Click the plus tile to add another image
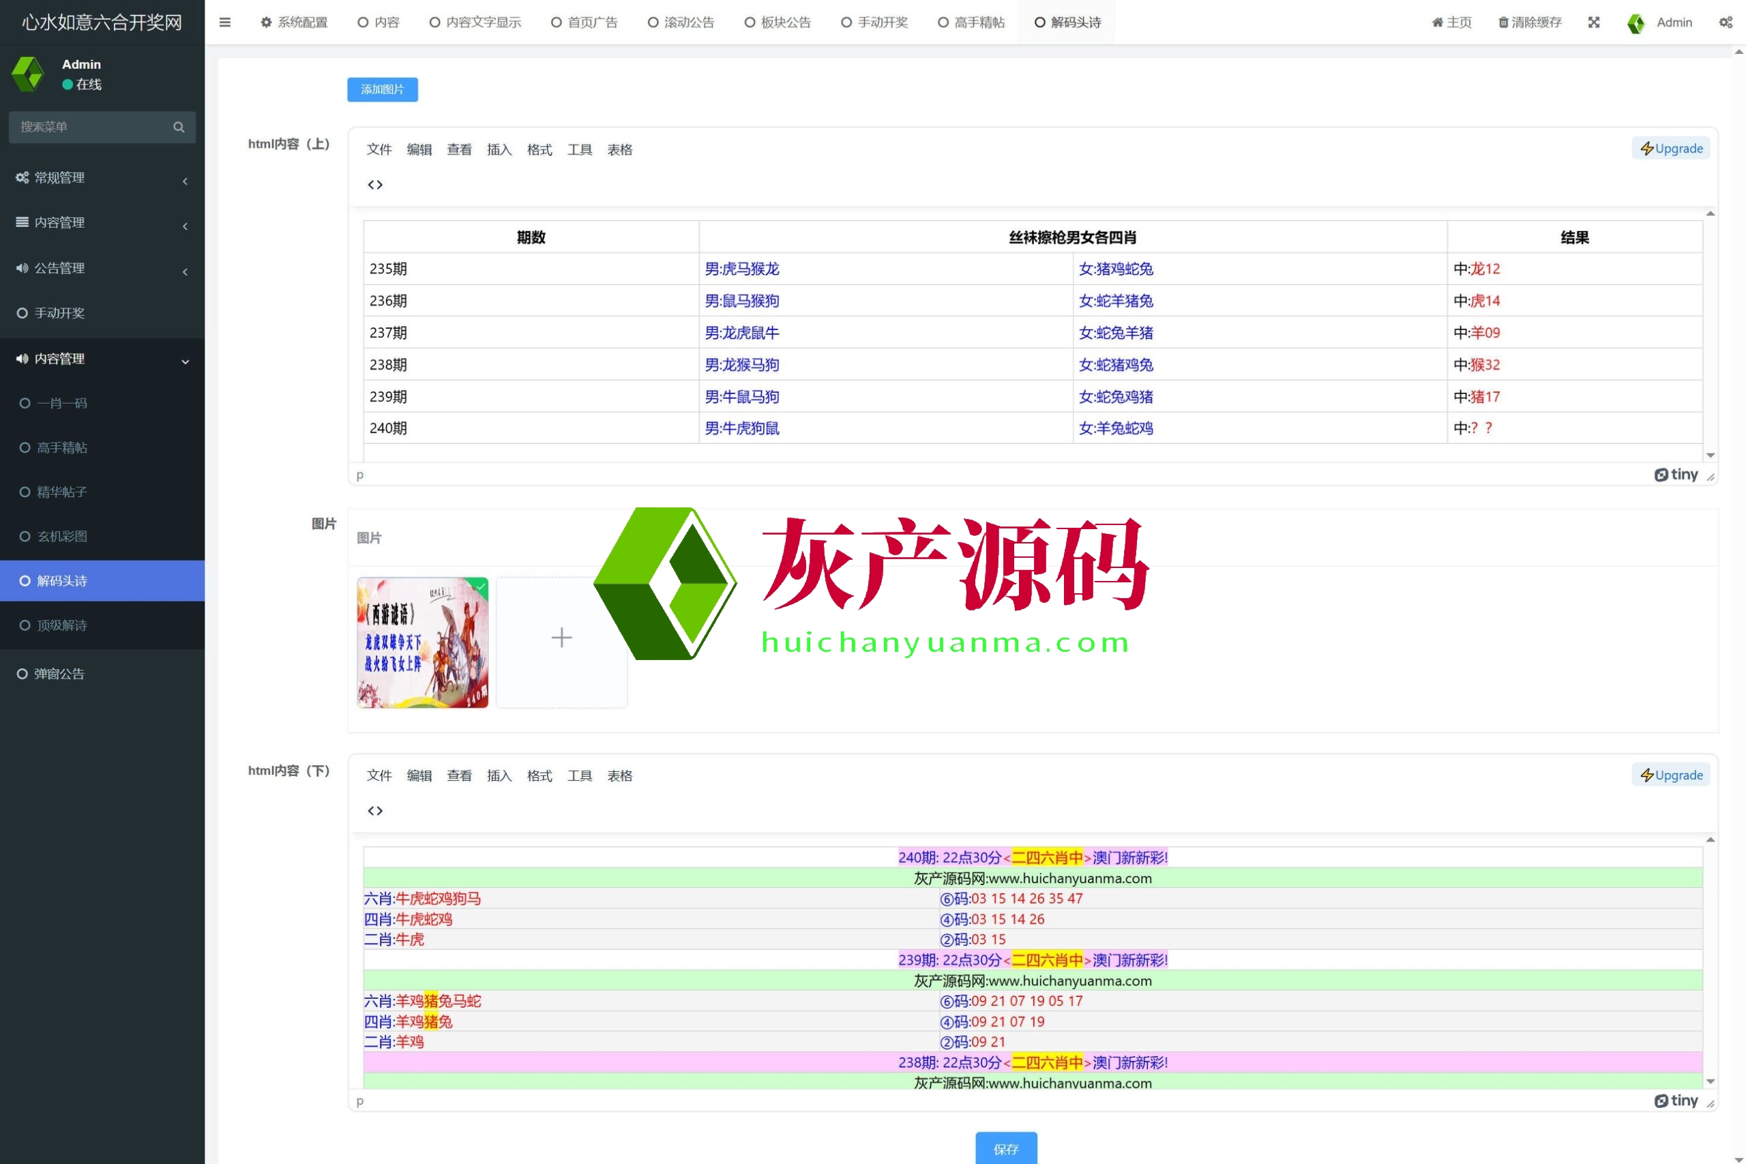 pyautogui.click(x=561, y=638)
